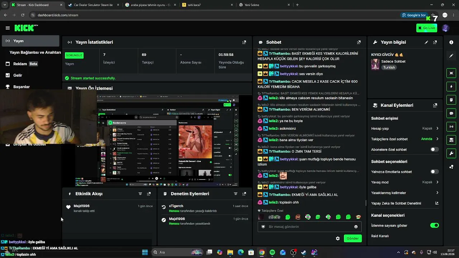459x258 pixels.
Task: Open chat settings gear beside Gönder
Action: click(x=337, y=238)
